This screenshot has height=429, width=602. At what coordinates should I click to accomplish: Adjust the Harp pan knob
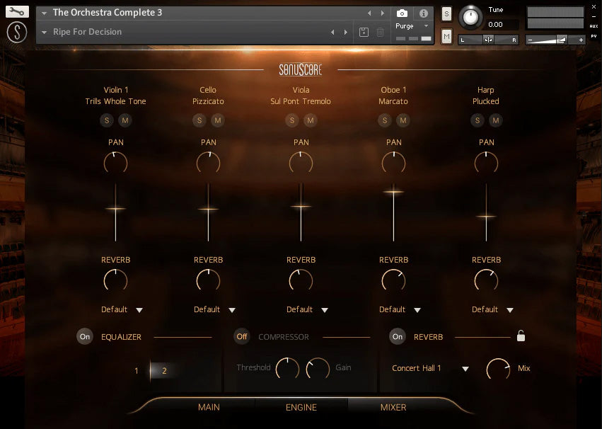point(486,163)
